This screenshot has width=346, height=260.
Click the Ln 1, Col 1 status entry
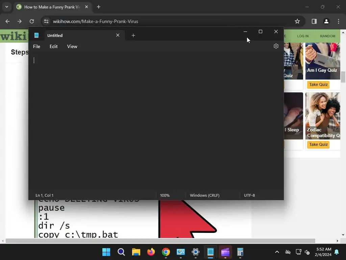click(x=44, y=195)
